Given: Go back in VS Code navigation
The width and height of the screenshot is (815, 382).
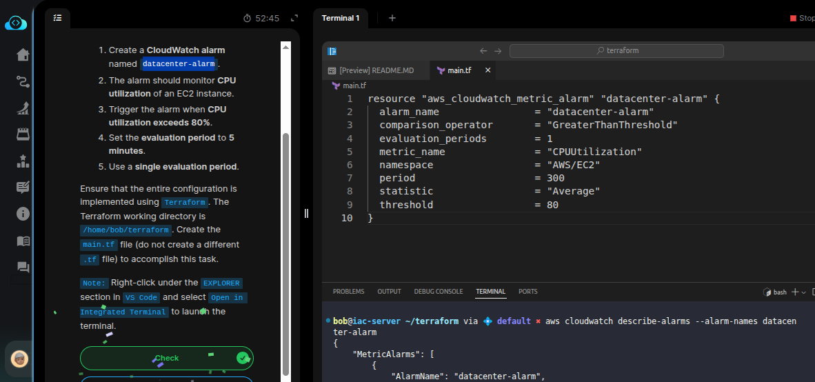Looking at the screenshot, I should pyautogui.click(x=483, y=51).
